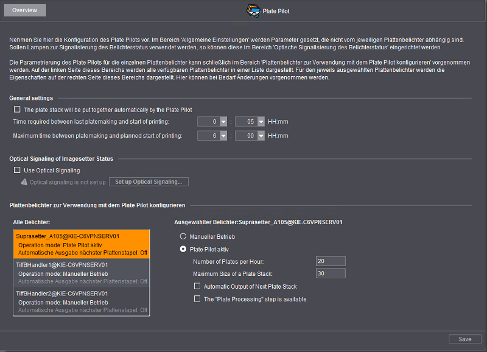Enable the "Plate Processing" step checkbox
The image size is (487, 352).
(x=197, y=299)
